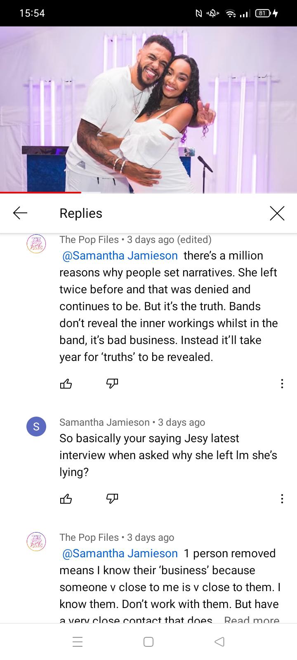Tap the Android back triangle button

pos(219,642)
